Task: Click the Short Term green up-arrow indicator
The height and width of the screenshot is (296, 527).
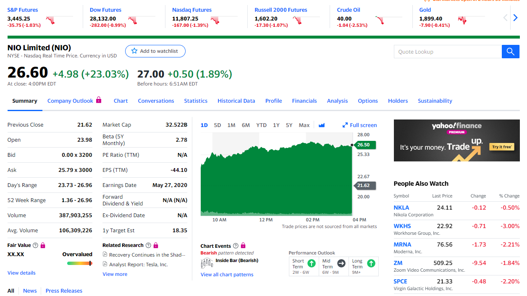Action: point(311,263)
